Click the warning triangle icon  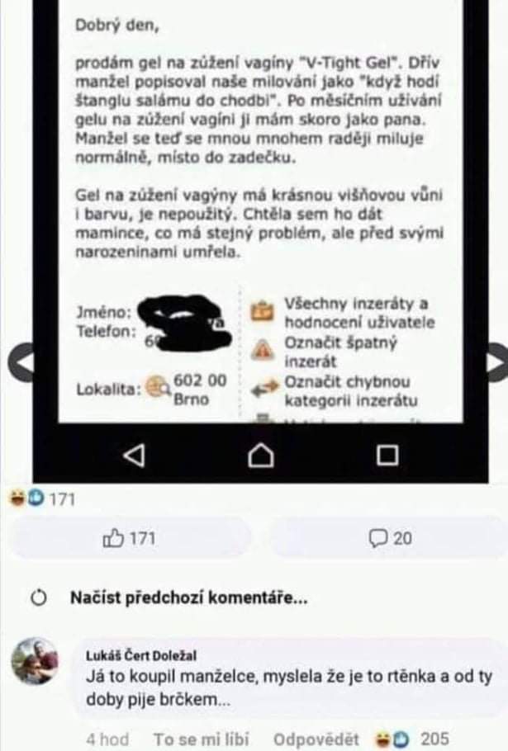(263, 350)
